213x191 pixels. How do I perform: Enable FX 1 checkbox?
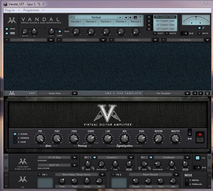tap(39, 174)
